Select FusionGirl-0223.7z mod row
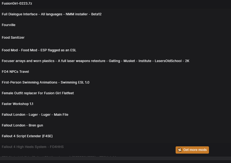The height and width of the screenshot is (163, 231). coord(116,3)
